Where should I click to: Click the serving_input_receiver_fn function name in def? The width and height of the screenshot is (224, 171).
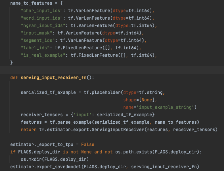54,77
